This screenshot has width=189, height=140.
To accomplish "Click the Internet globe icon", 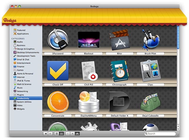I will click(x=15, y=77).
